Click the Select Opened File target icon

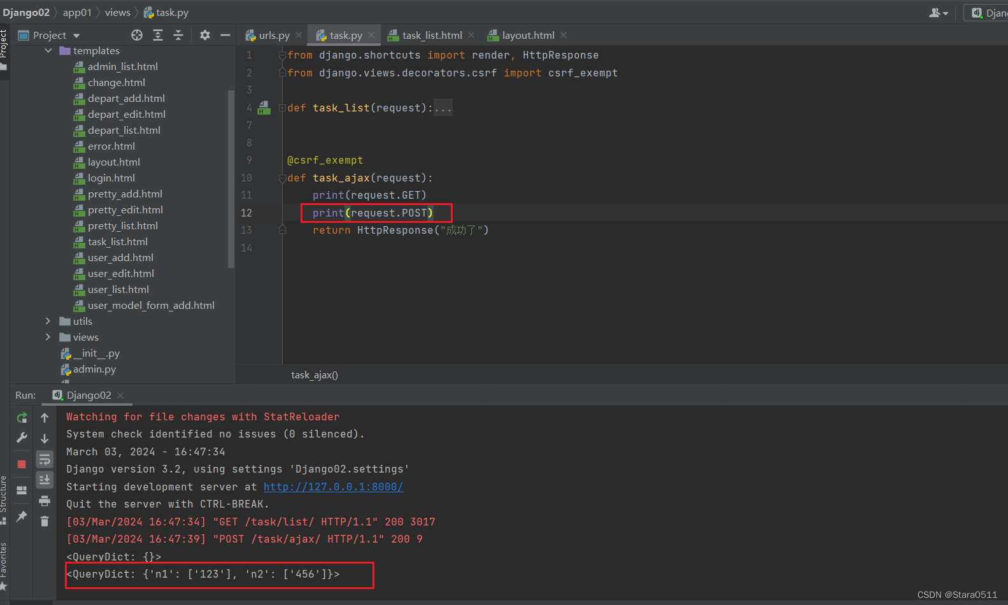click(137, 35)
